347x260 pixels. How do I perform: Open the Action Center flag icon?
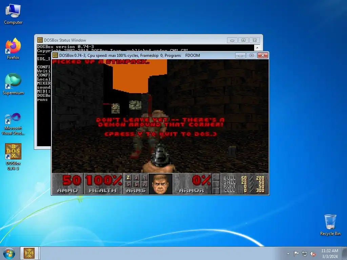296,254
